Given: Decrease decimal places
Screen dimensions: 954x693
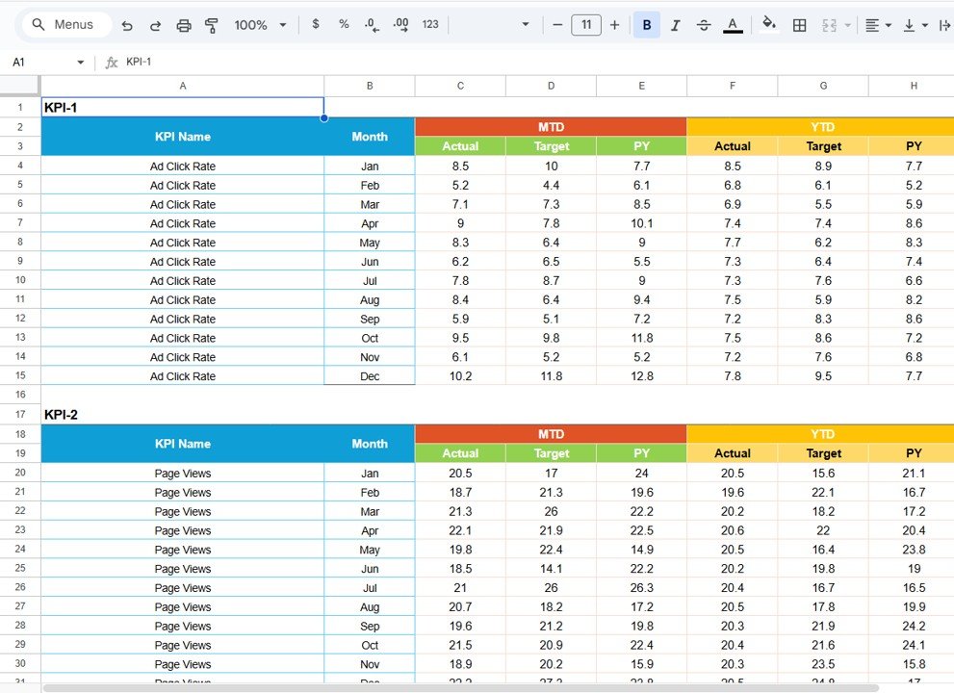Looking at the screenshot, I should click(x=372, y=24).
